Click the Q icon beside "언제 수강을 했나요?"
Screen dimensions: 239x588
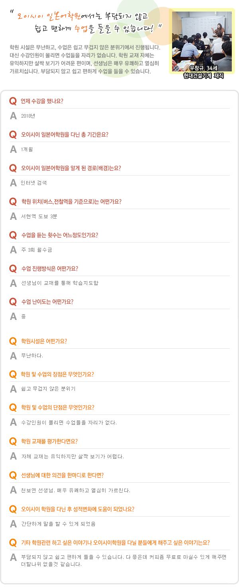13,101
